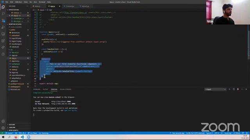Screen dimensions: 250x140
Task: Collapse the public folder
Action: [13, 30]
